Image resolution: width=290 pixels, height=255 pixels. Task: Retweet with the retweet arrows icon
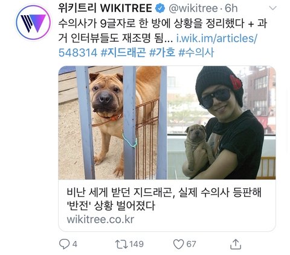(x=121, y=244)
